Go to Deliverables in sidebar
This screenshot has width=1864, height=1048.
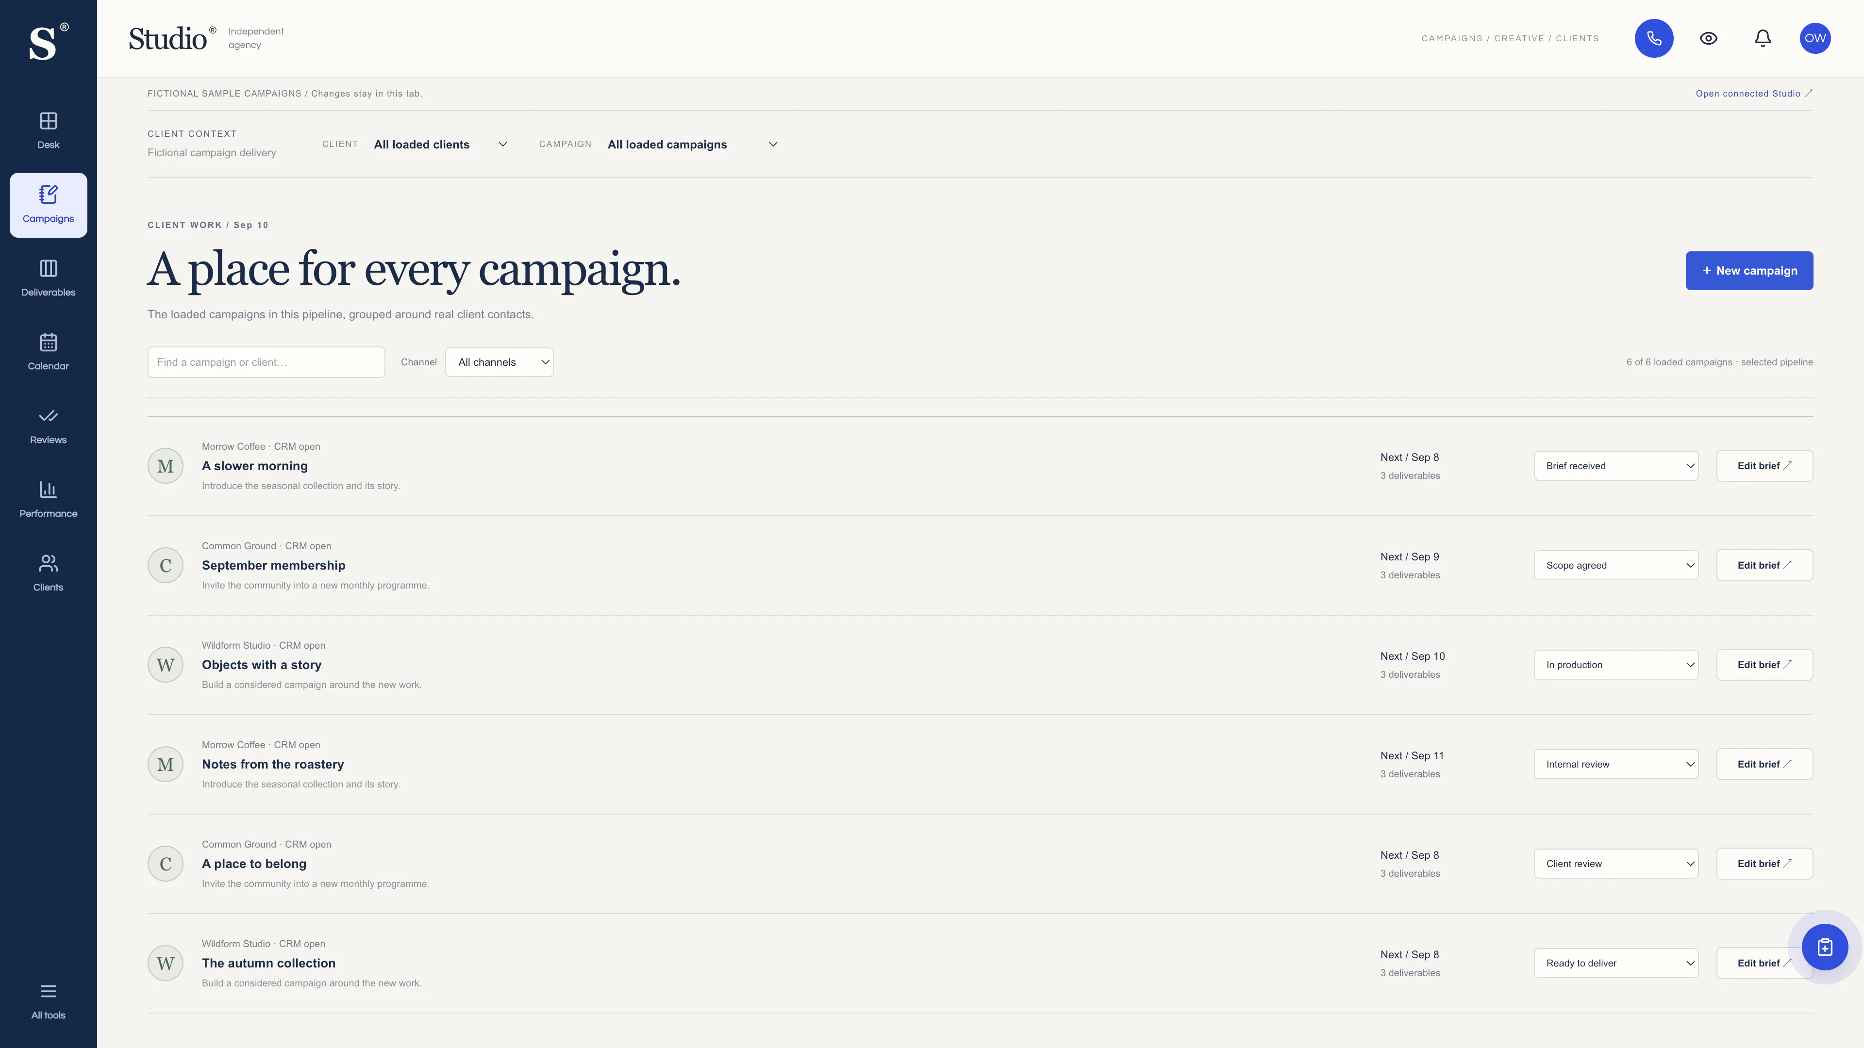(49, 278)
